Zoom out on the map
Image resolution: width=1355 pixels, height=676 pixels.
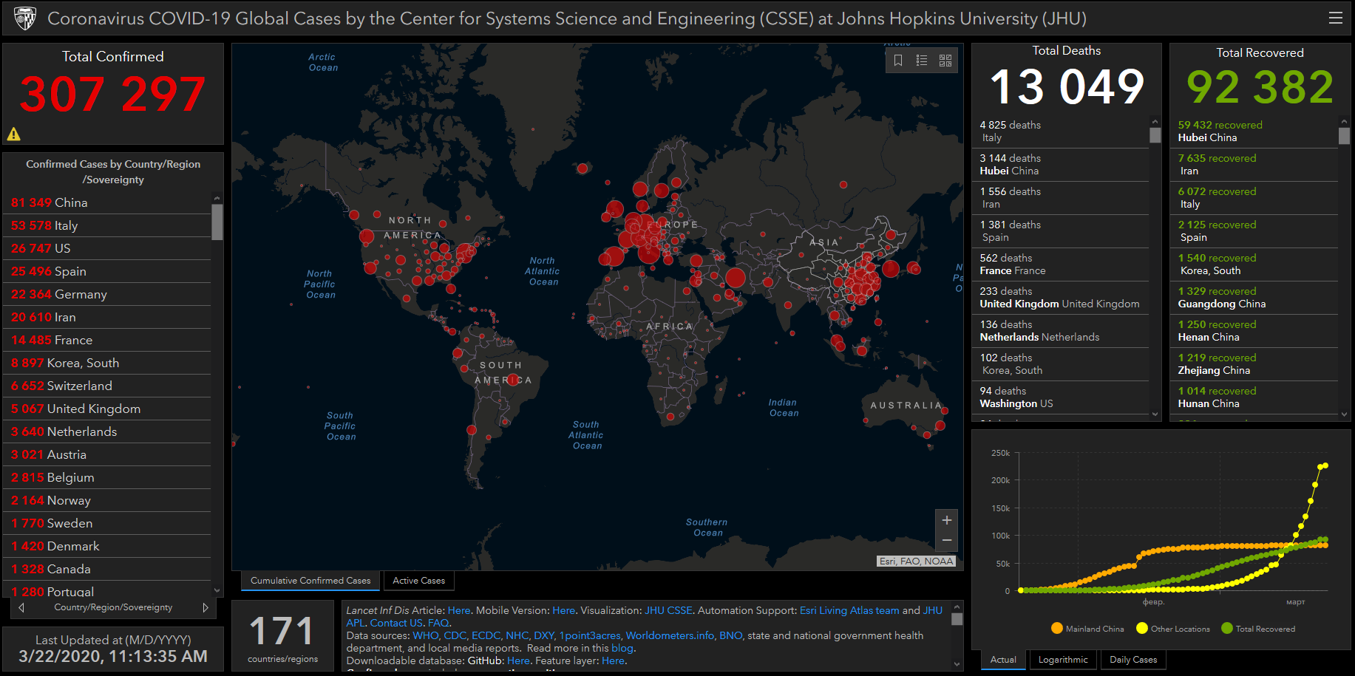[x=946, y=541]
